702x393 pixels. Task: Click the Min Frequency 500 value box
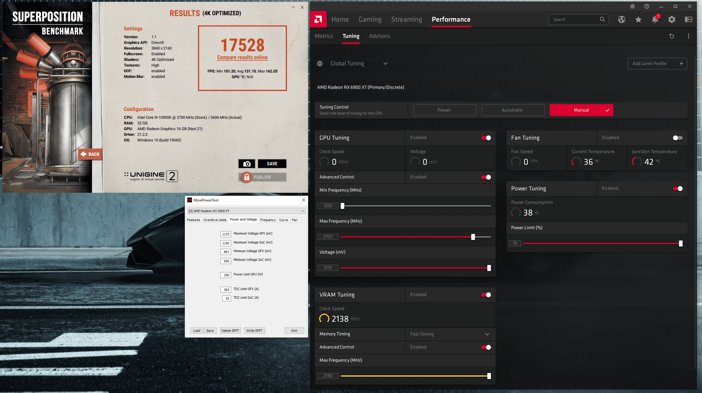328,206
